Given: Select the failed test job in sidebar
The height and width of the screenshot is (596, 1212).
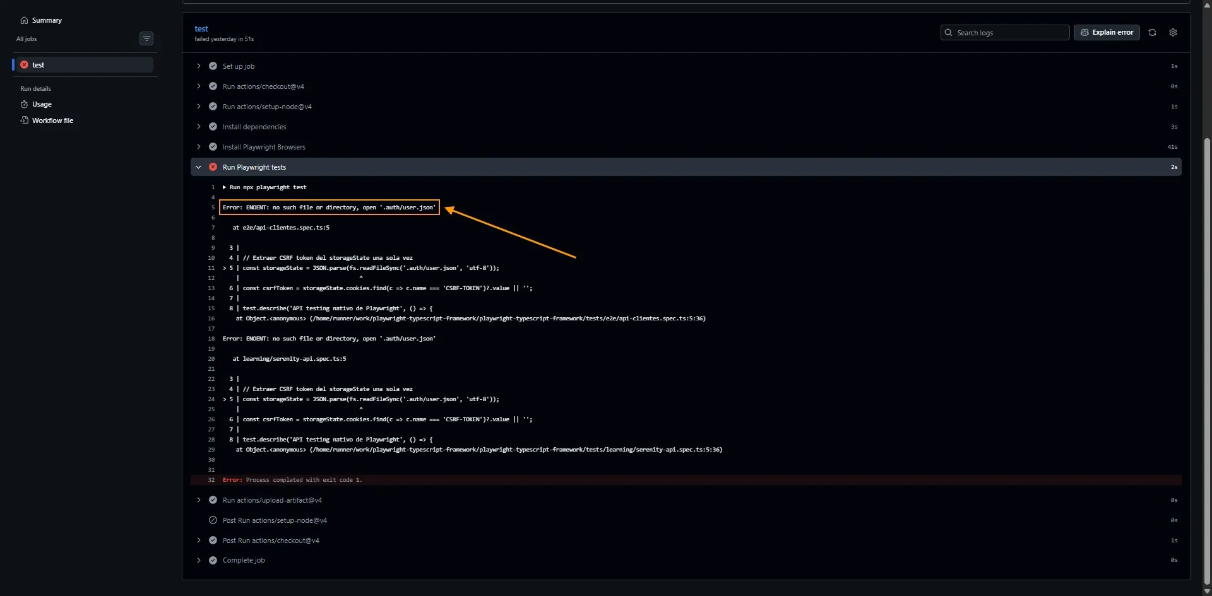Looking at the screenshot, I should click(x=83, y=65).
